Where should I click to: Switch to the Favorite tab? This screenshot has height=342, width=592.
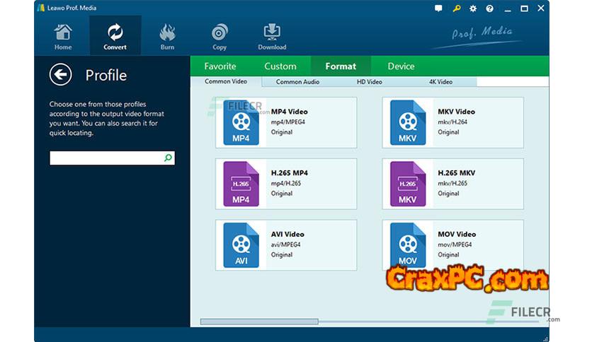[220, 66]
